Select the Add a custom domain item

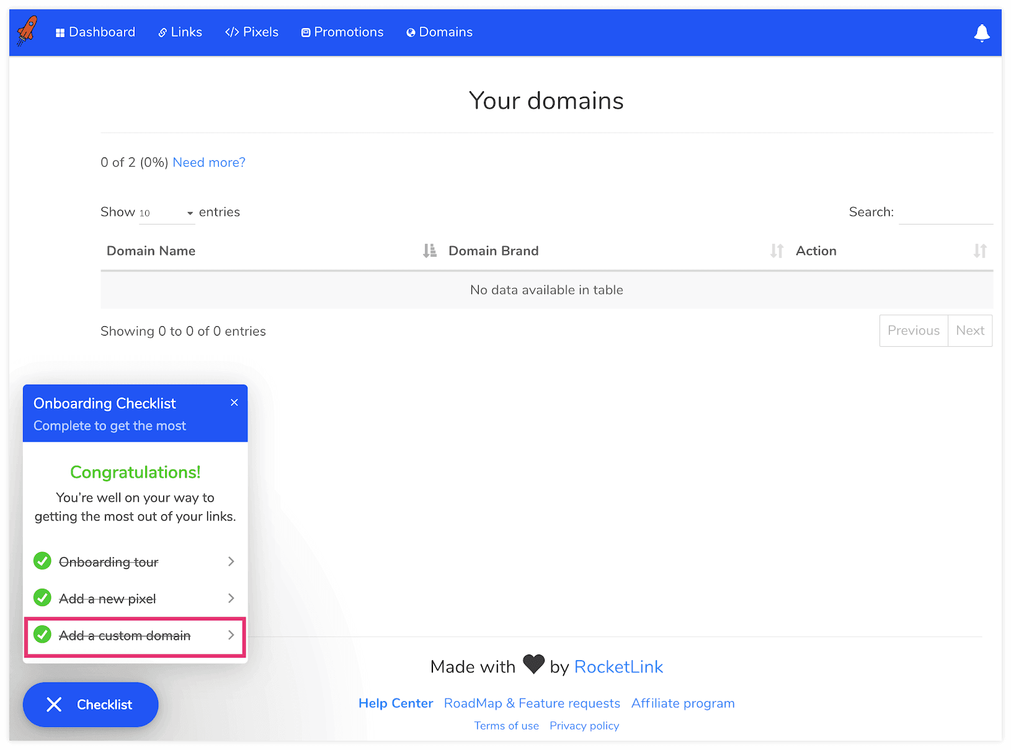click(135, 636)
